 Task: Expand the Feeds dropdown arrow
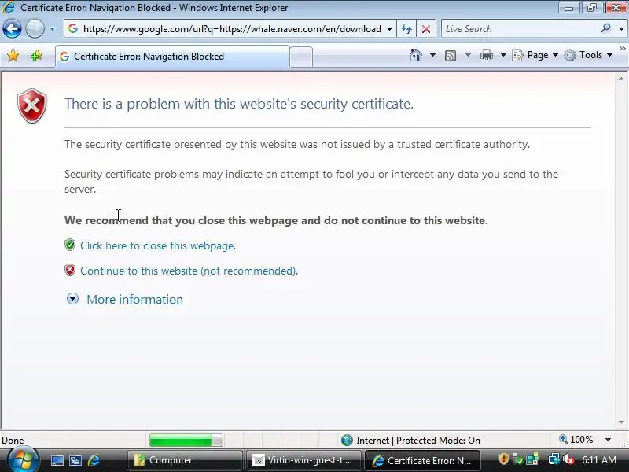tap(468, 55)
